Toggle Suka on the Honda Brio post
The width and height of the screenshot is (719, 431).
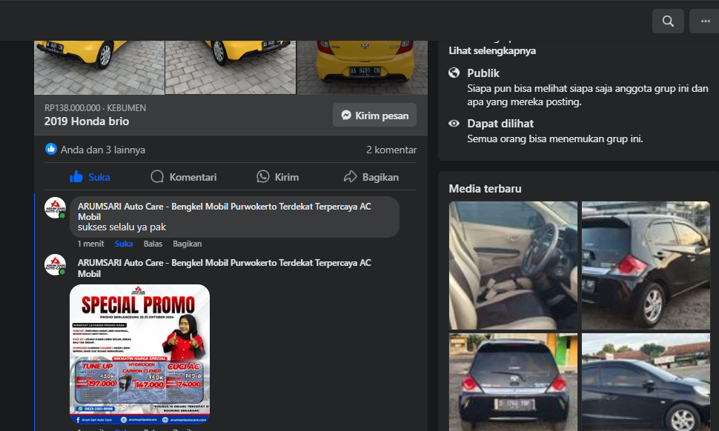[90, 177]
